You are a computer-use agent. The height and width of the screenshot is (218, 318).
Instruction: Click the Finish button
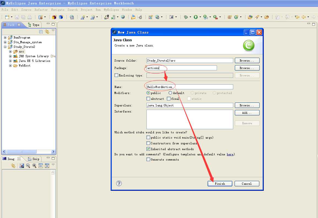tap(220, 184)
